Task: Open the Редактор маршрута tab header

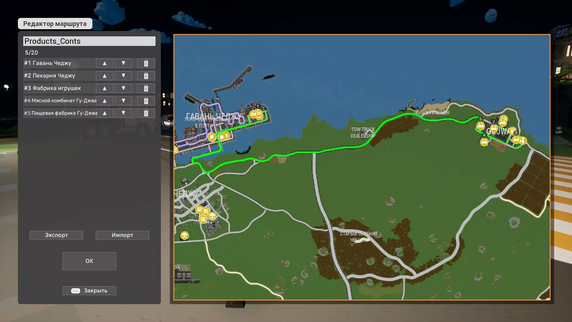Action: tap(55, 24)
